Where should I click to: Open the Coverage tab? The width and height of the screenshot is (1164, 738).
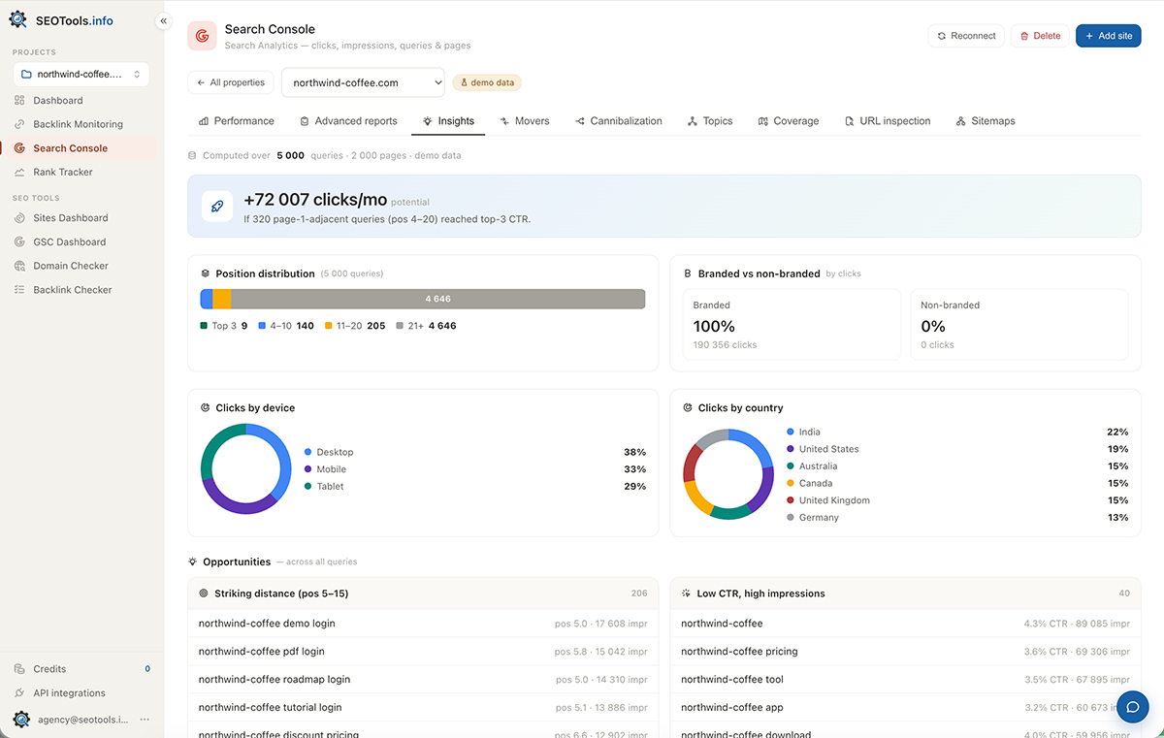pos(789,121)
